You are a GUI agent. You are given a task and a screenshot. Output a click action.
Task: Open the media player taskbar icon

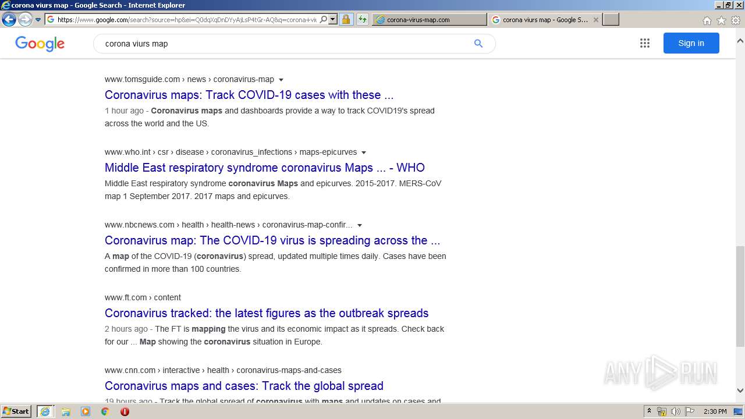pos(86,411)
